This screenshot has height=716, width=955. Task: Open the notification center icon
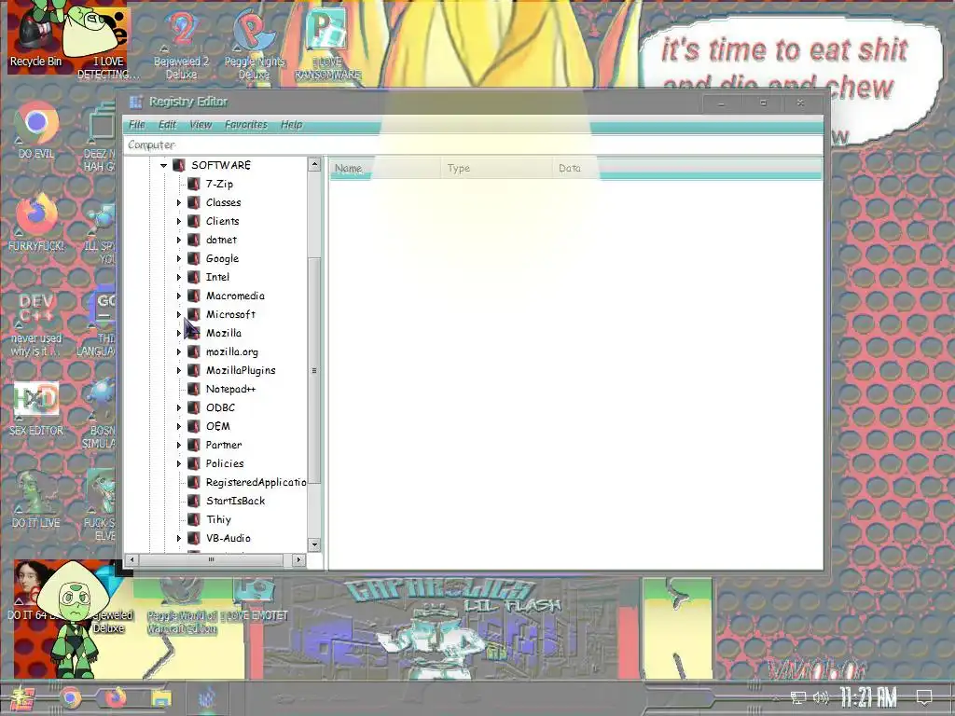tap(924, 696)
